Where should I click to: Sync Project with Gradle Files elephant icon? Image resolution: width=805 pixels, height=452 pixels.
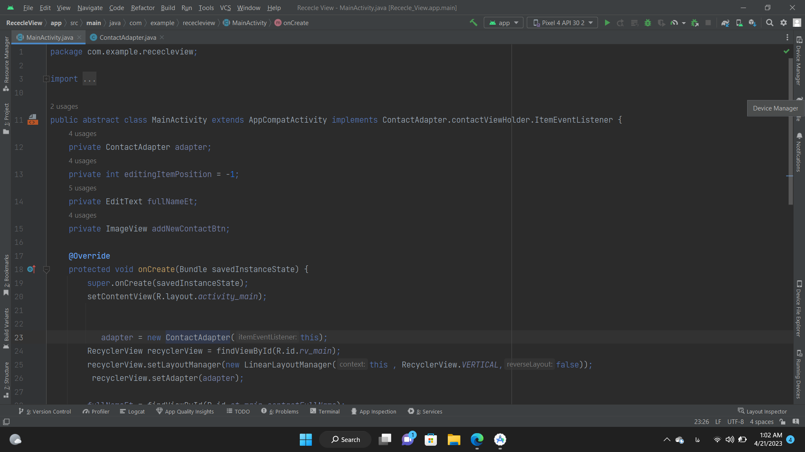point(725,23)
